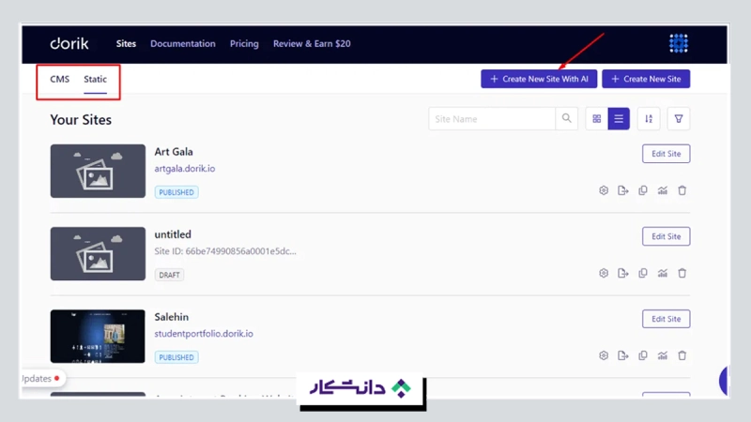Switch to grid view layout
Viewport: 751px width, 422px height.
pyautogui.click(x=596, y=119)
